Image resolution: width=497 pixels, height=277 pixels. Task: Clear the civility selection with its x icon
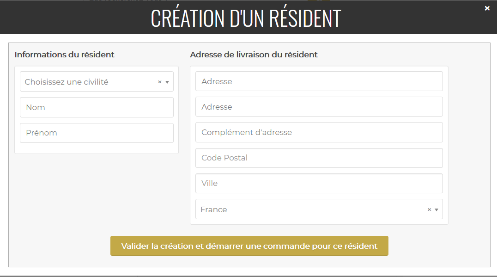pos(160,82)
